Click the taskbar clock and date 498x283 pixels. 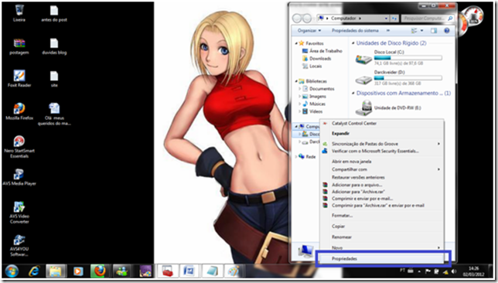473,271
